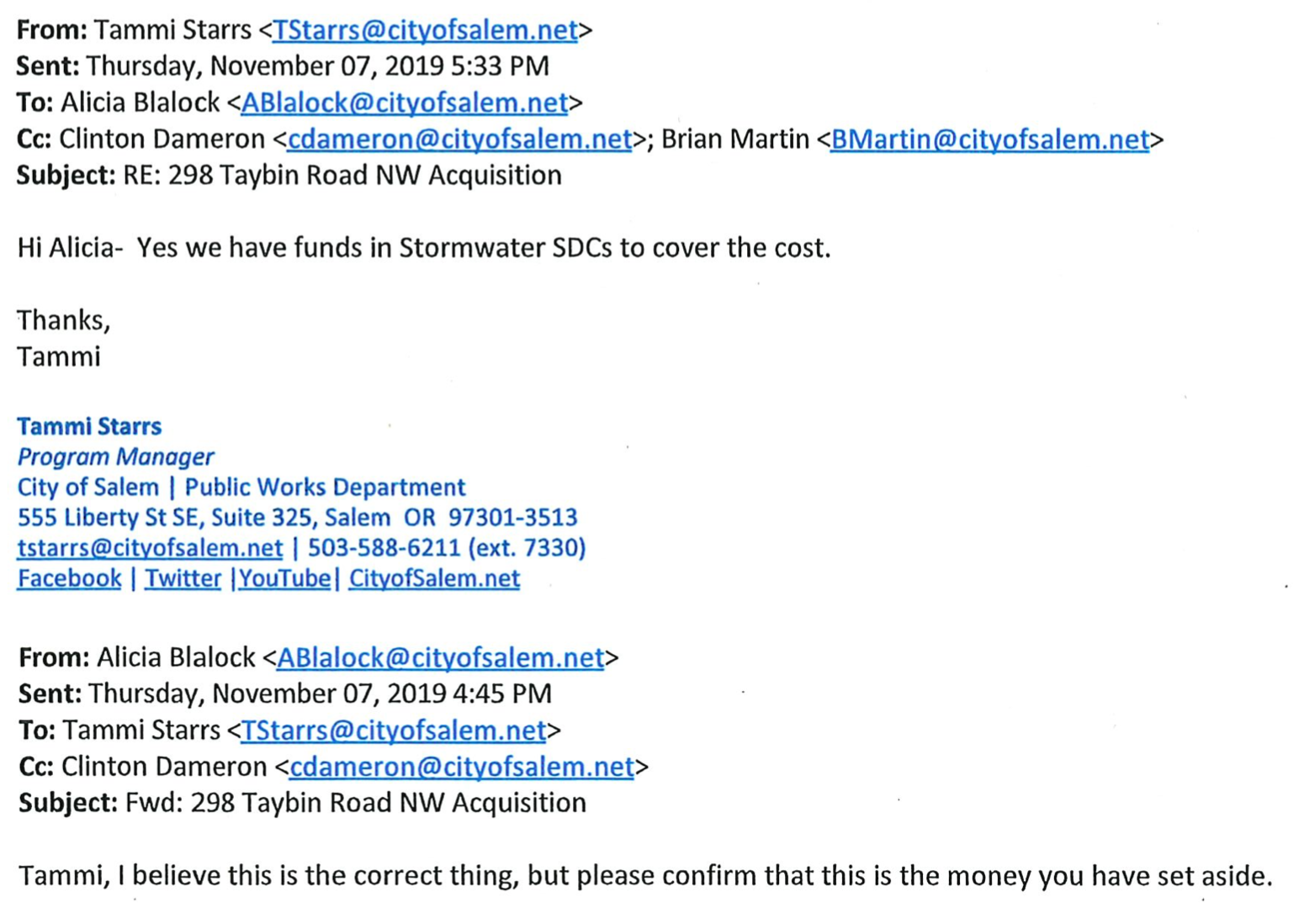Click the Fwd: 298 Taybin Road subject text

(x=355, y=803)
